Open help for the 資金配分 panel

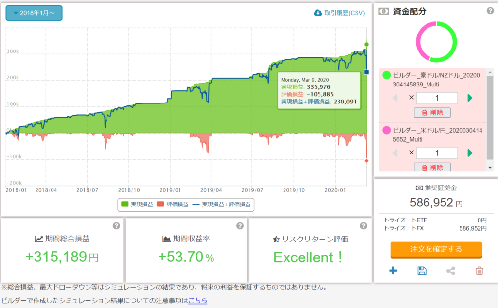coord(490,11)
